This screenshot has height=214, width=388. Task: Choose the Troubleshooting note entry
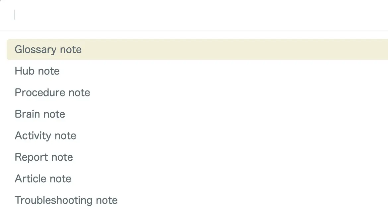pos(66,200)
